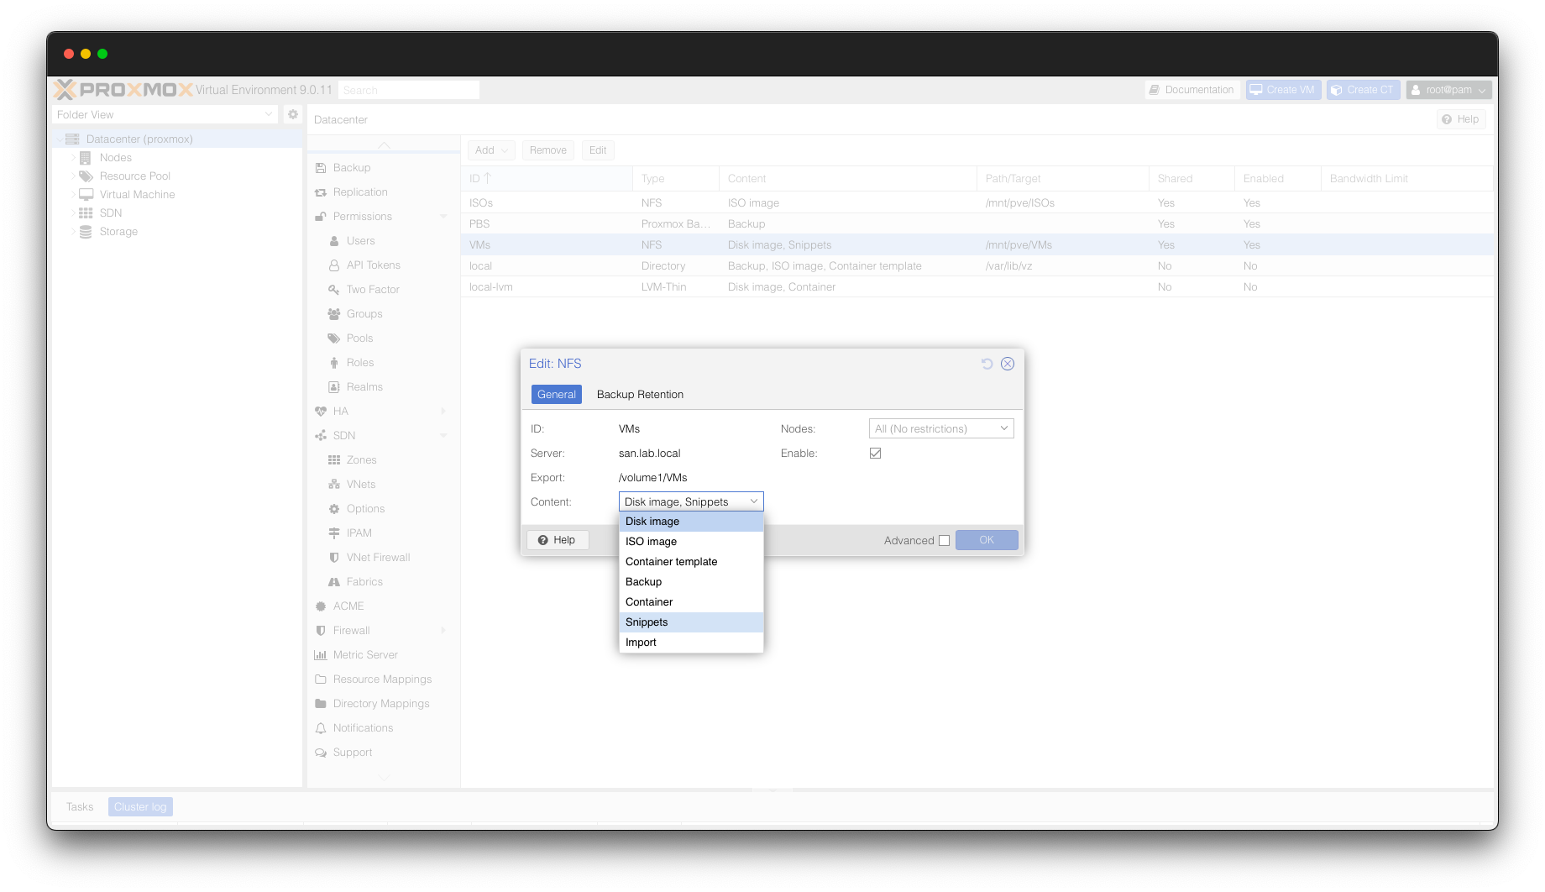Tick the Advanced checkbox
The image size is (1545, 892).
pos(944,541)
